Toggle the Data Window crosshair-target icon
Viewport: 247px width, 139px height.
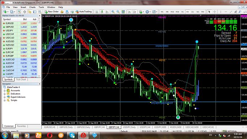coord(25,12)
